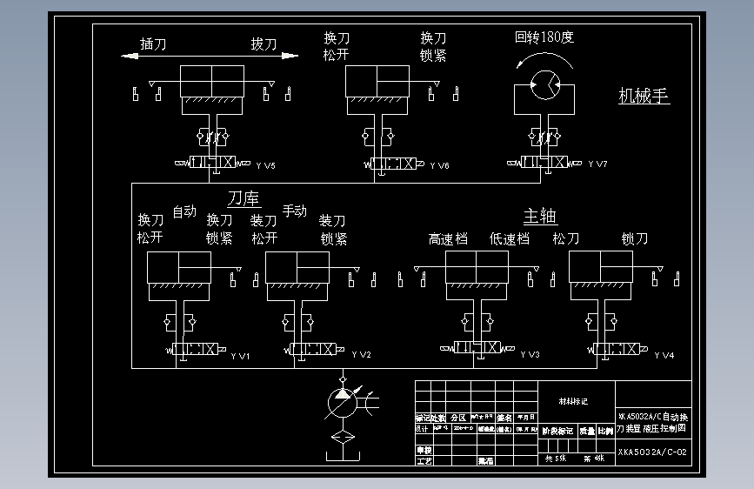The image size is (754, 489).
Task: Click the 拔刀 label
Action: coord(264,44)
